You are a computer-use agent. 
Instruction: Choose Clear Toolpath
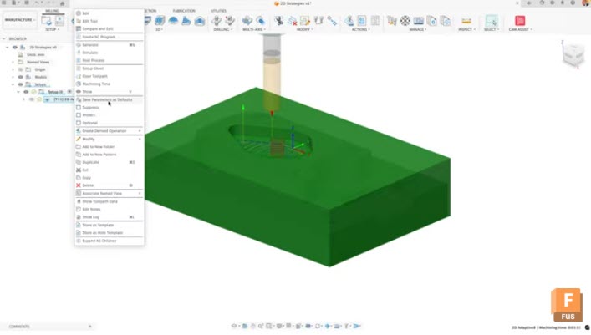click(110, 76)
